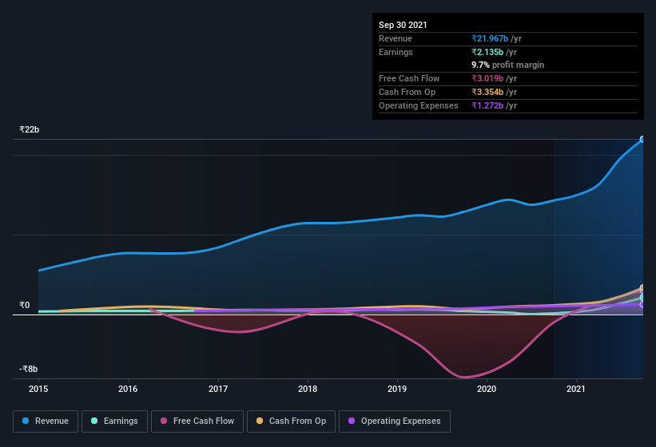This screenshot has height=447, width=656.
Task: Hide the Cash From Op series
Action: coord(291,421)
